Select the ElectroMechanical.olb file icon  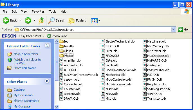103,41
